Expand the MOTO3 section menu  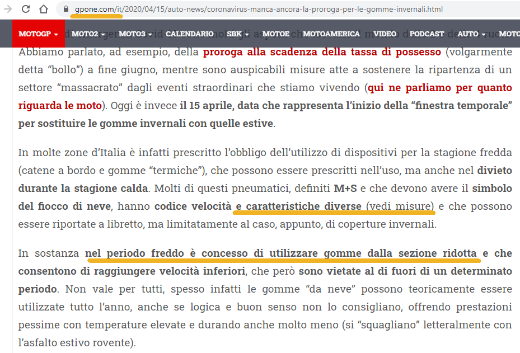pyautogui.click(x=134, y=34)
